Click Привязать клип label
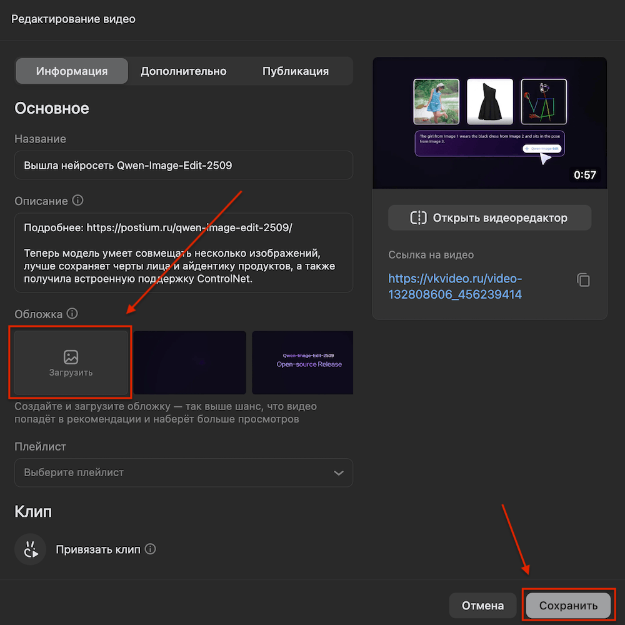Screen dimensions: 625x625 click(97, 549)
